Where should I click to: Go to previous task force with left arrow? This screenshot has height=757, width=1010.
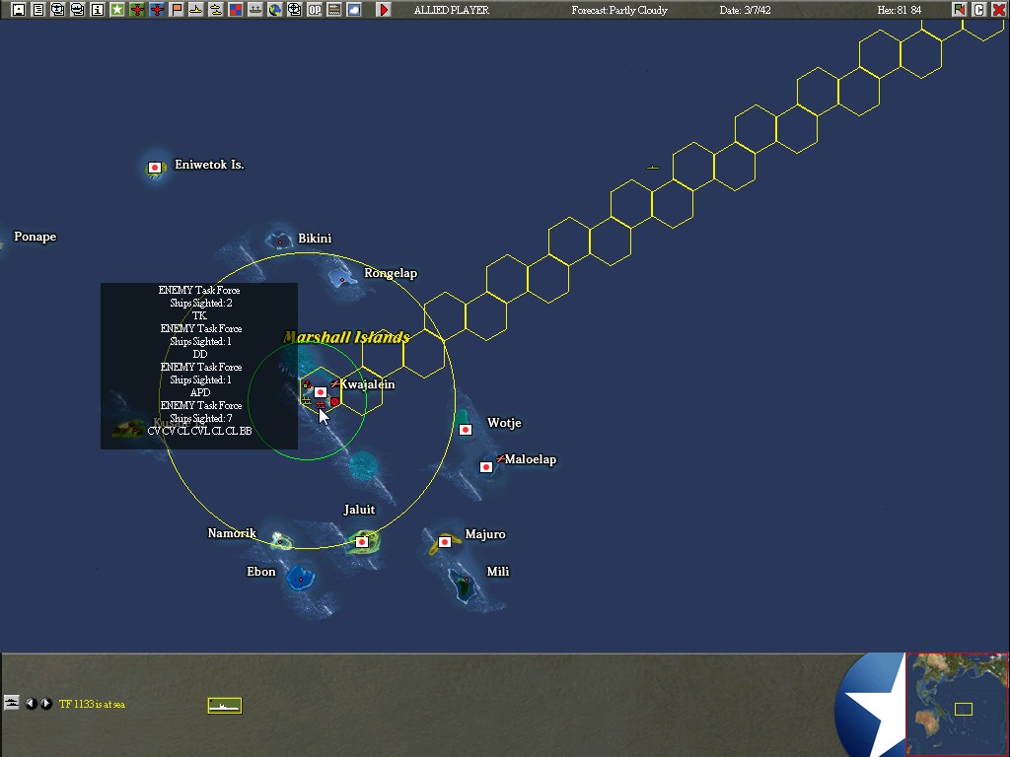point(31,704)
